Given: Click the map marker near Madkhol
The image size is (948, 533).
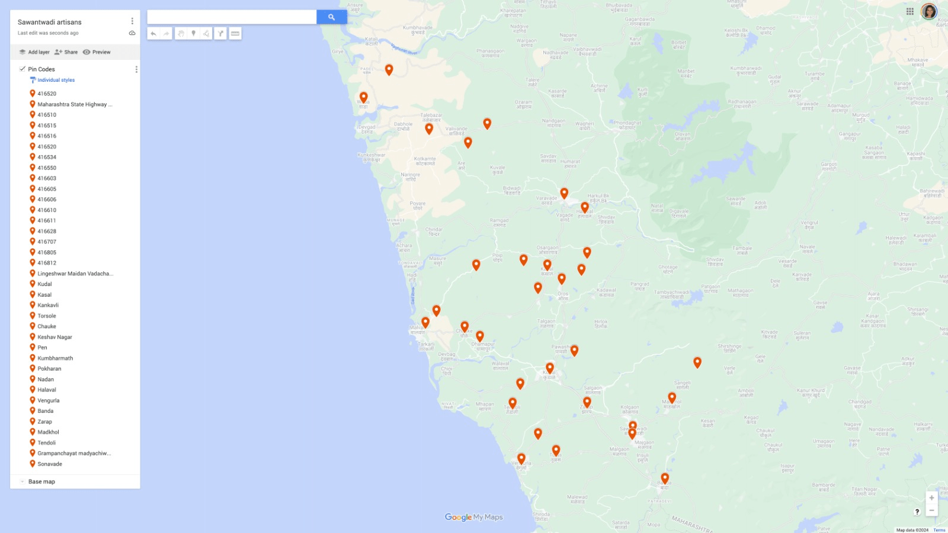Looking at the screenshot, I should (x=672, y=398).
